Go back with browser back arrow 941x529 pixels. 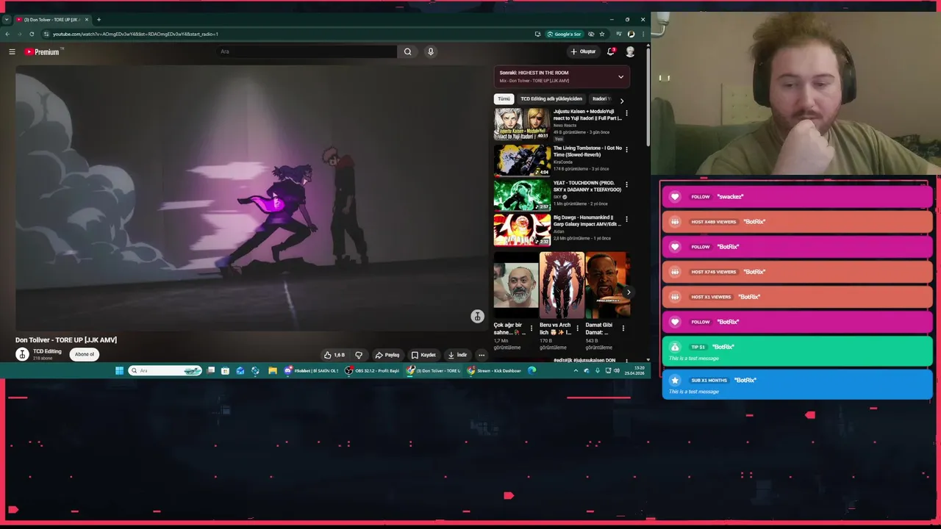tap(7, 34)
